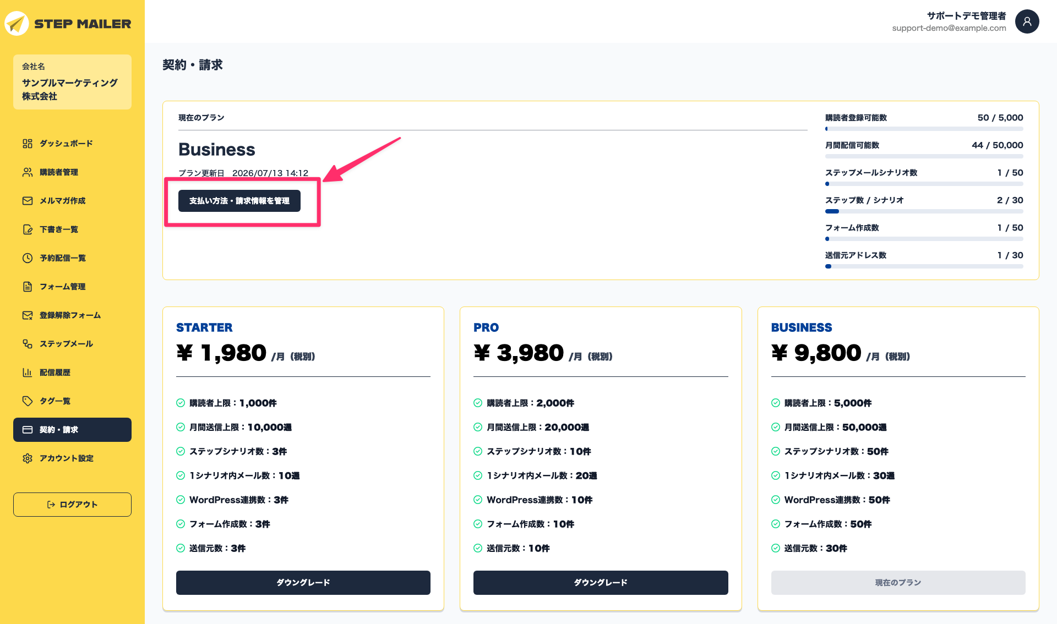Screen dimensions: 1057x624
Task: Open 予約配信一覧 menu item
Action: (72, 258)
